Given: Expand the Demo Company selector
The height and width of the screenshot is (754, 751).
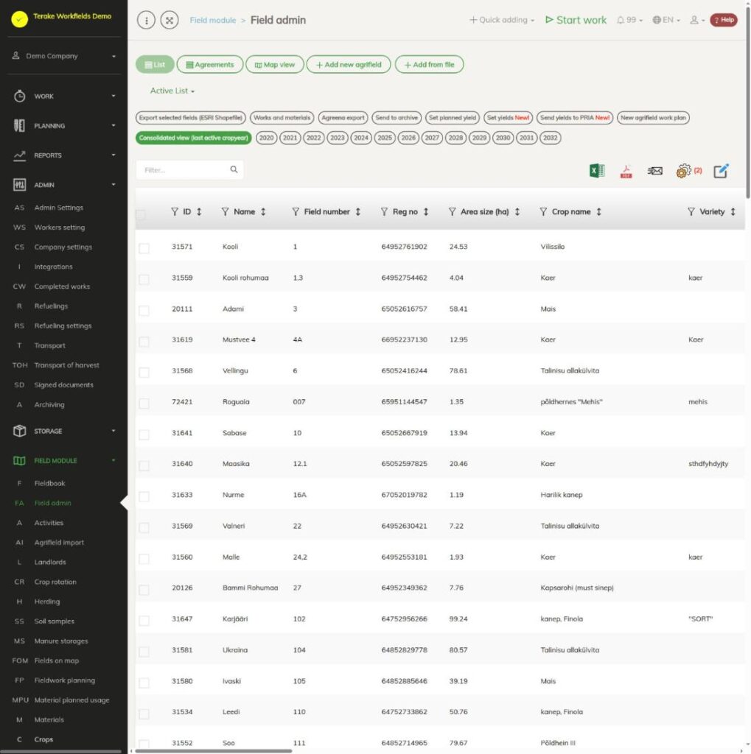Looking at the screenshot, I should (x=64, y=56).
